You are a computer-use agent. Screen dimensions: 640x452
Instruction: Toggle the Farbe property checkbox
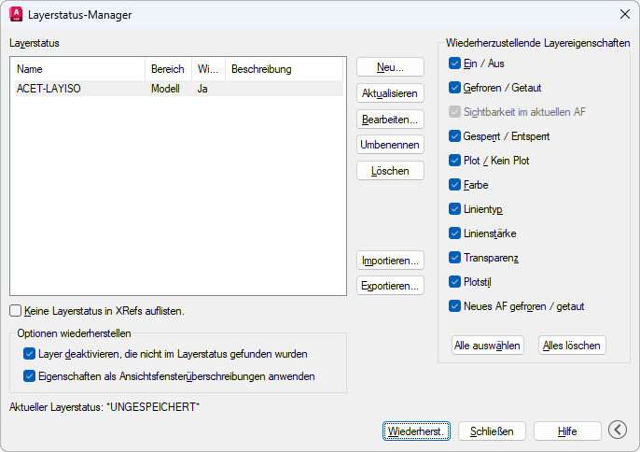coord(454,185)
